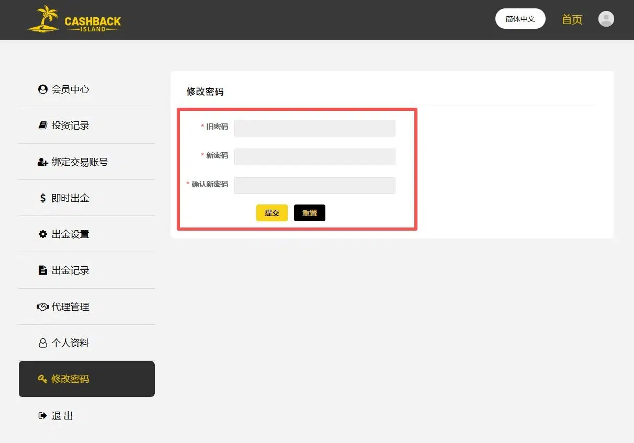Screen dimensions: 634x443
Task: Click the 绑定交易账号 add-user icon
Action: [43, 162]
